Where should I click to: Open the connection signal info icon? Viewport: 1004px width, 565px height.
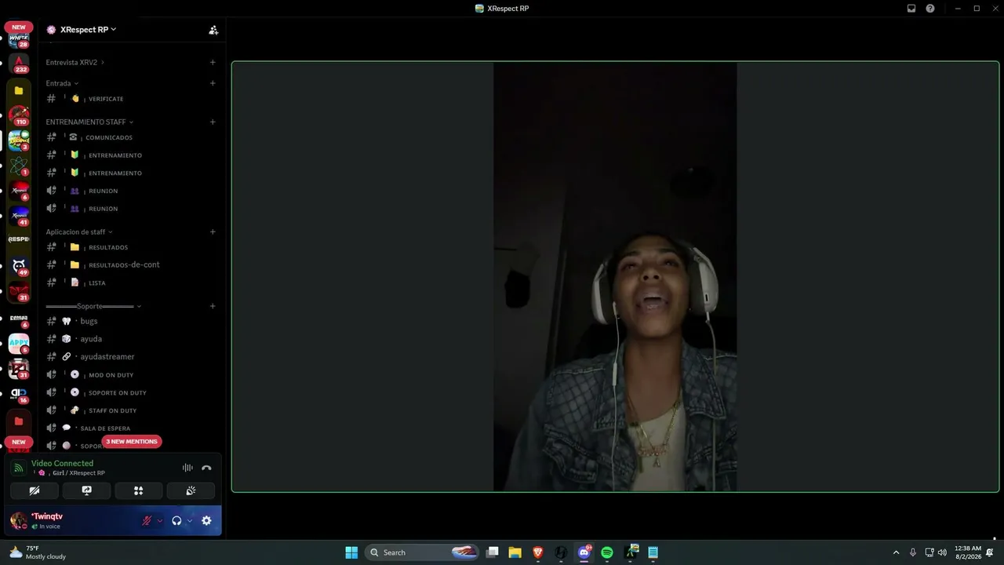tap(18, 468)
